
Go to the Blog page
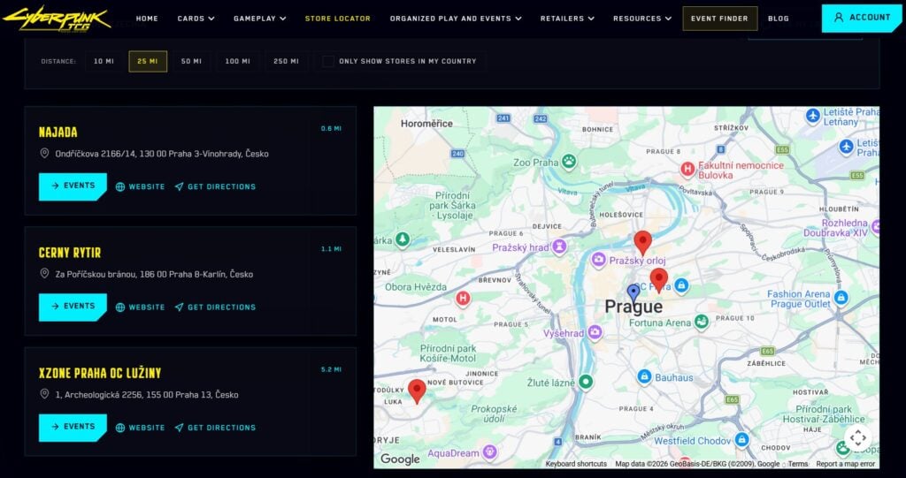(779, 19)
